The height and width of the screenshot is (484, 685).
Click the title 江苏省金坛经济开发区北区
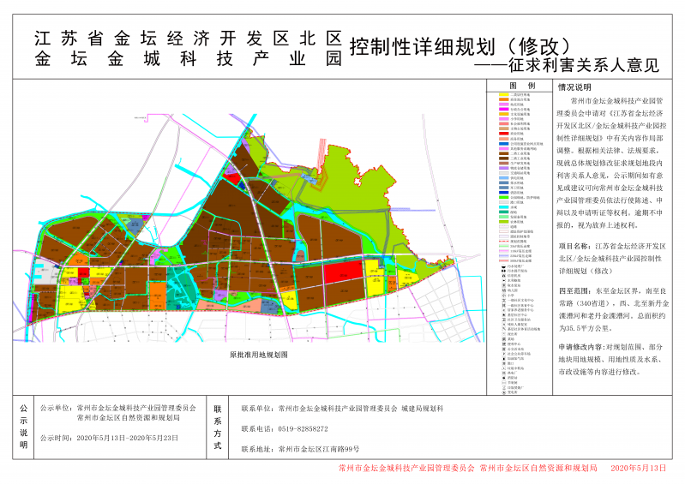coord(189,39)
